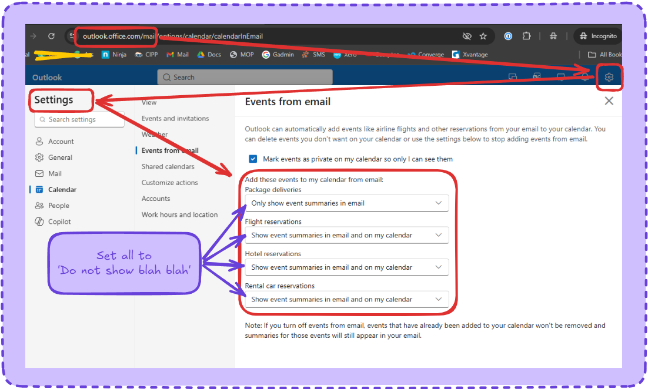Click the People contacts icon

tap(39, 206)
